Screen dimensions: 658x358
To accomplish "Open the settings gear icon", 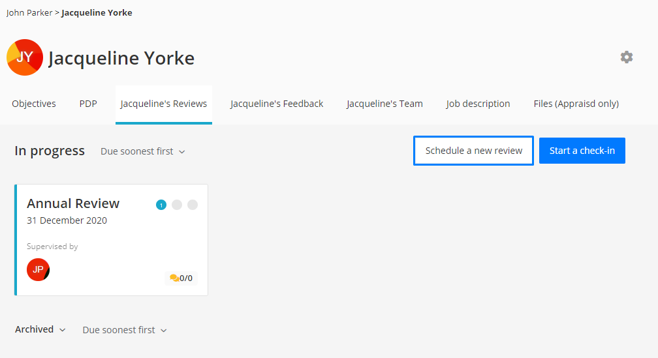I will [x=627, y=57].
